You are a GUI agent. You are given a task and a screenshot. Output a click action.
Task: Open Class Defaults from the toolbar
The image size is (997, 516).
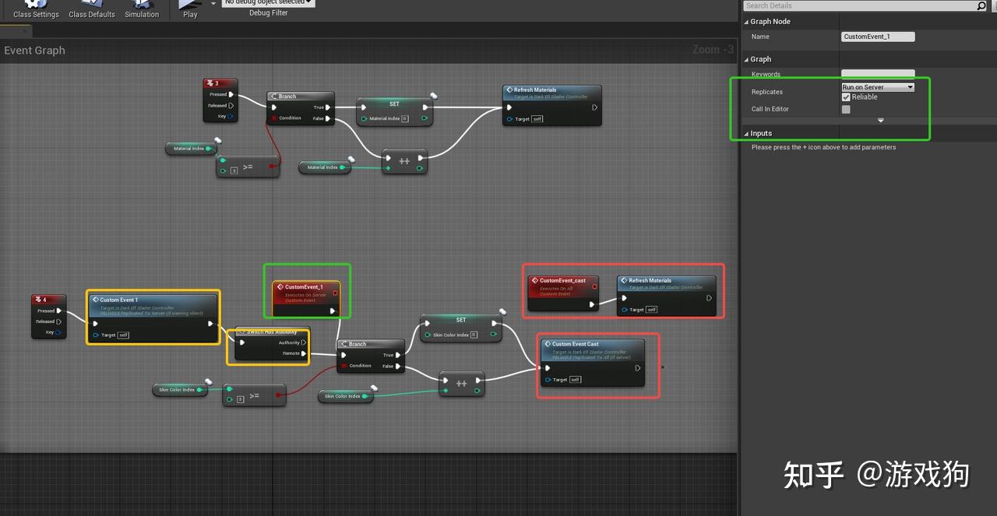[x=92, y=9]
